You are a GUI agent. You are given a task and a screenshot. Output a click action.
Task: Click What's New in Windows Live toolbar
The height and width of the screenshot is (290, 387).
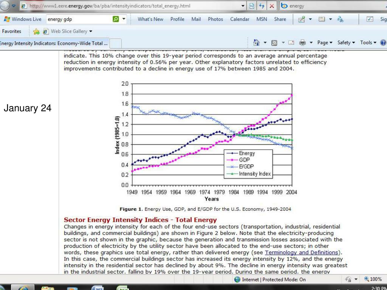tap(150, 19)
